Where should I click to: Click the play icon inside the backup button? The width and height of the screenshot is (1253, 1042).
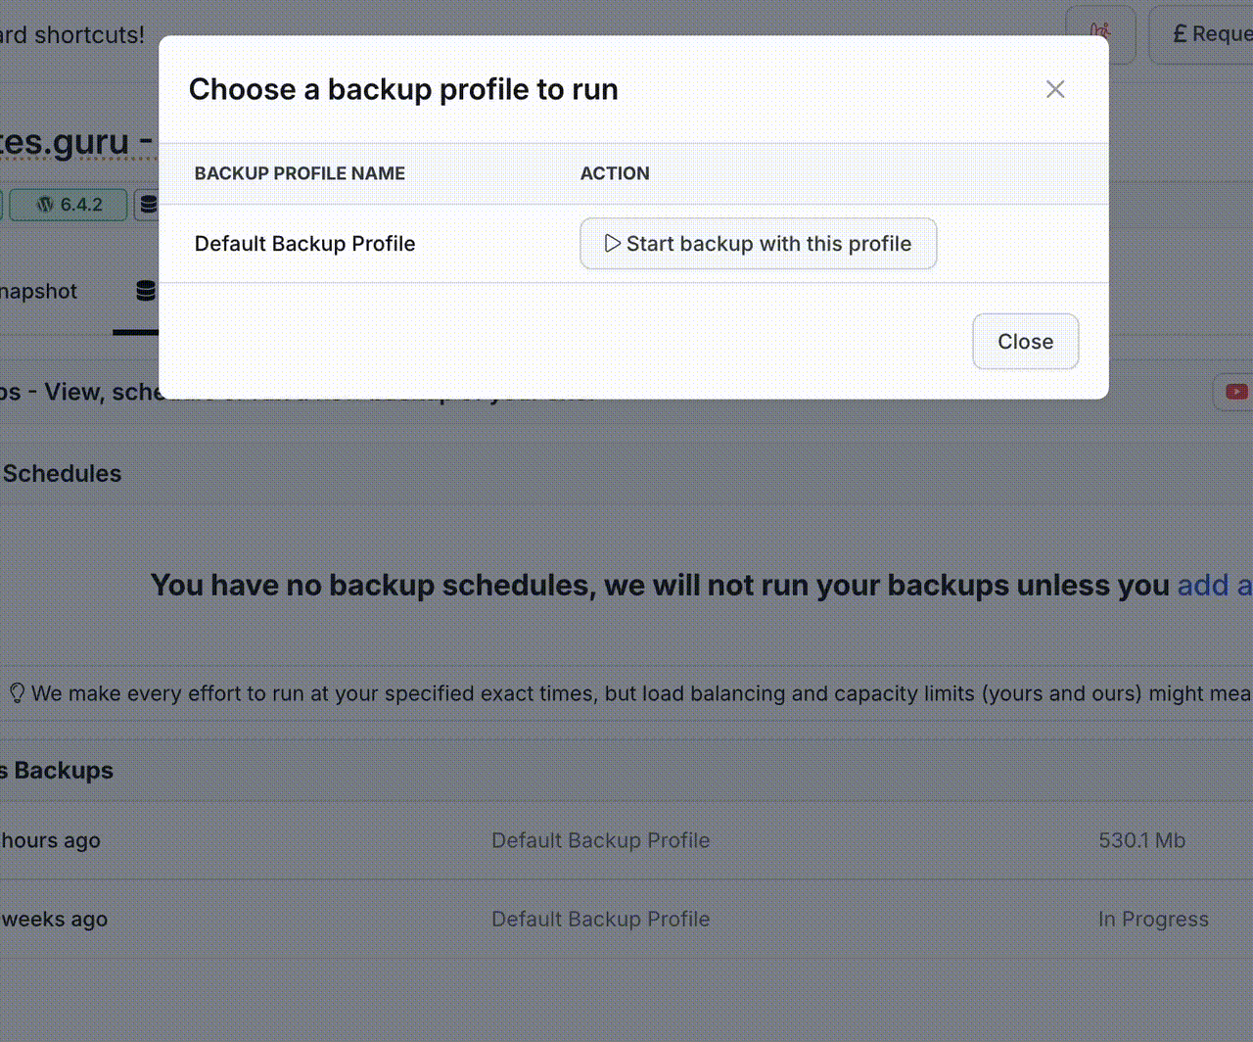click(x=613, y=243)
